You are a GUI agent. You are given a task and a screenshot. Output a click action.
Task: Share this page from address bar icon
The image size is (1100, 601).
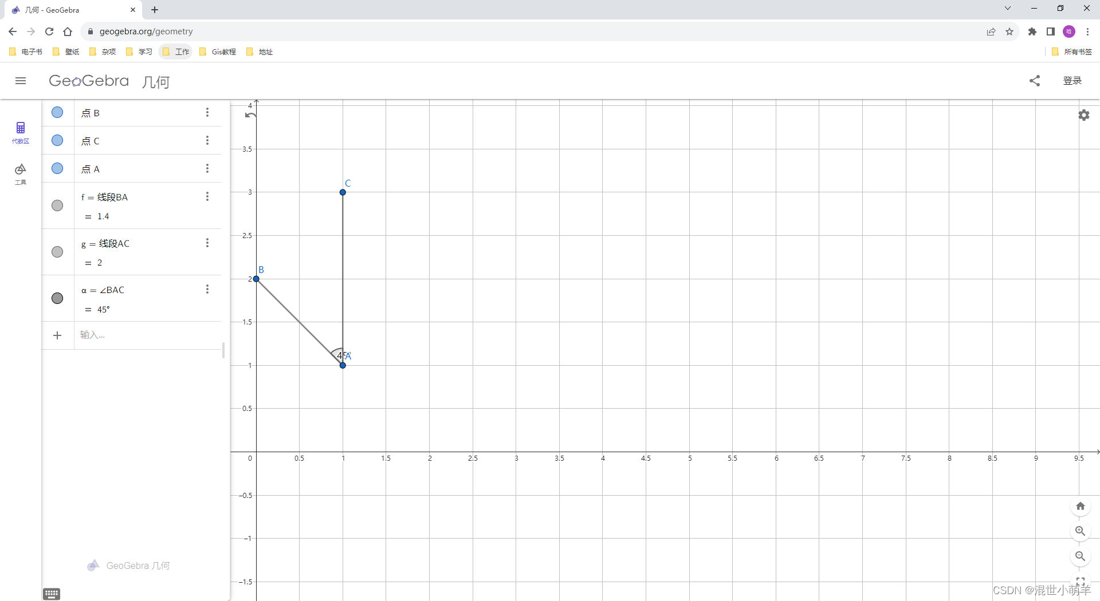point(991,31)
